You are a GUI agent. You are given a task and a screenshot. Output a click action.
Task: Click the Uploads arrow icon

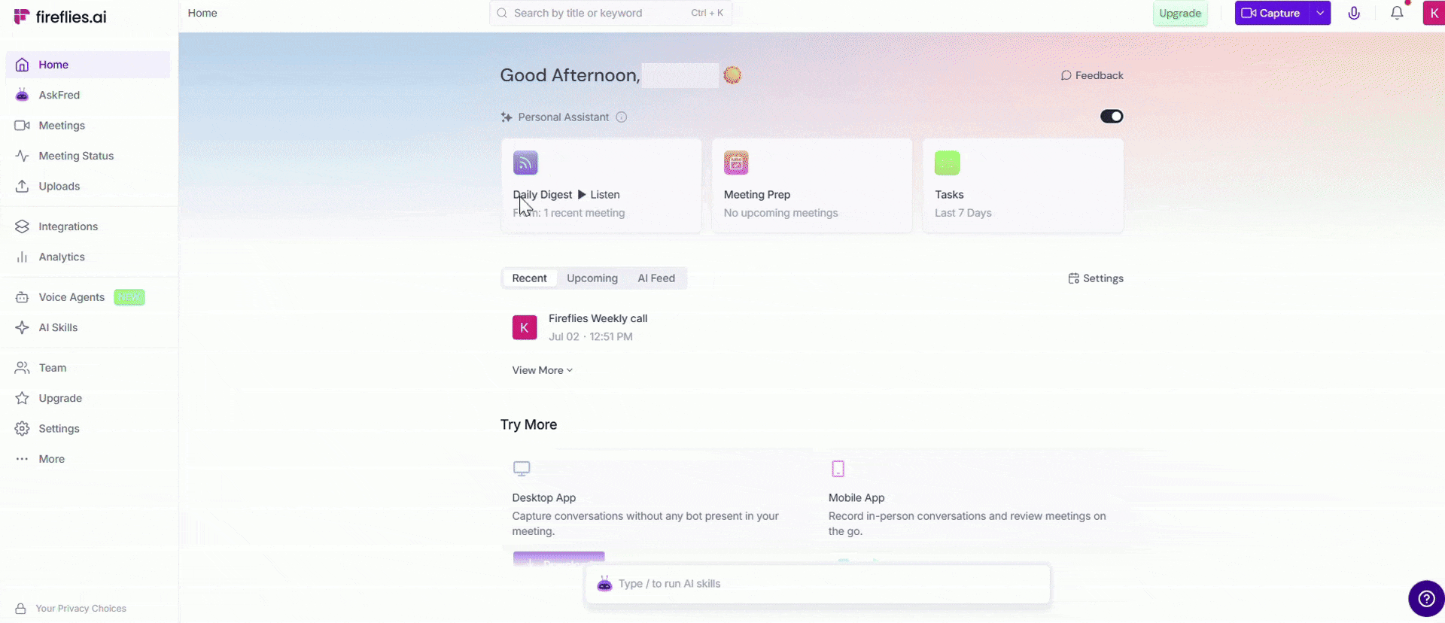pyautogui.click(x=23, y=186)
